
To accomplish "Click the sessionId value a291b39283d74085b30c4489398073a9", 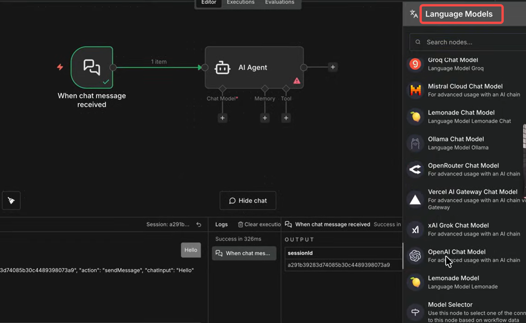I will (x=339, y=265).
